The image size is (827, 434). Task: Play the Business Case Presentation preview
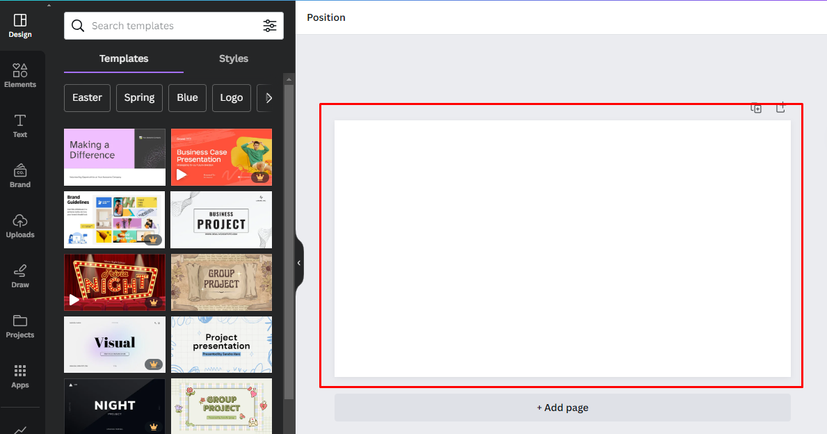pyautogui.click(x=182, y=175)
